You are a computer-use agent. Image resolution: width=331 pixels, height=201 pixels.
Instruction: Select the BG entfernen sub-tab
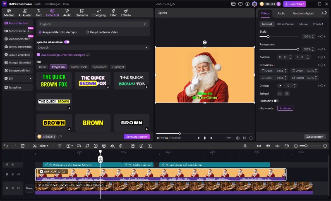click(x=285, y=24)
